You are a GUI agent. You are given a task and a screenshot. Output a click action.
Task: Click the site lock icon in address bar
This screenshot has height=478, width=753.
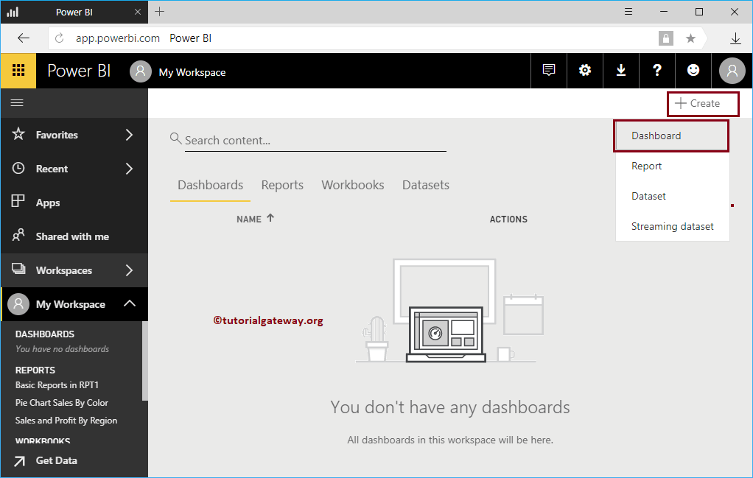pyautogui.click(x=665, y=38)
